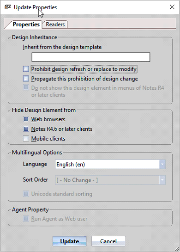Check the Mobile clients checkbox
This screenshot has width=180, height=252.
[x=26, y=139]
